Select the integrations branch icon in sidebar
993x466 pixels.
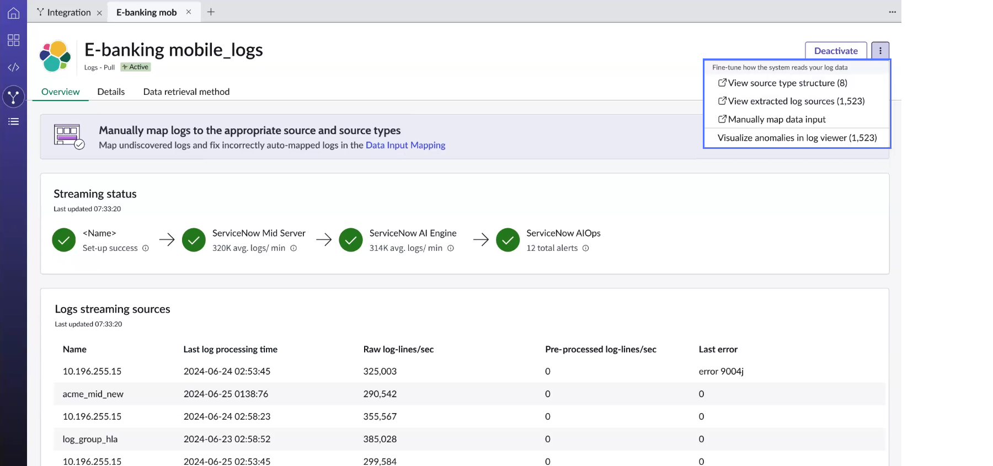(x=13, y=97)
